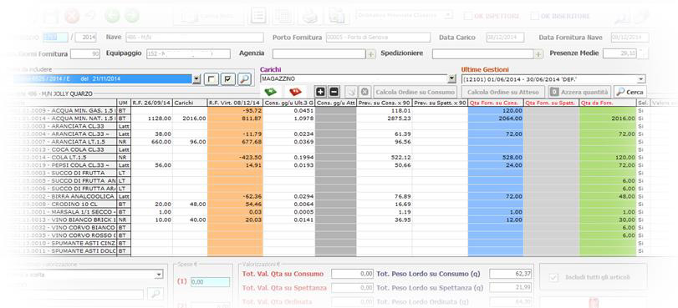
Task: Toggle the OK ISPETTORE checkbox
Action: pyautogui.click(x=467, y=17)
